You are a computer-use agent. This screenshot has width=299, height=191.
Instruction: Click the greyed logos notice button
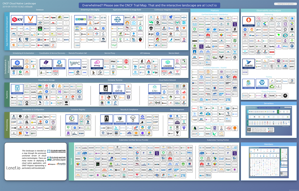285,4
